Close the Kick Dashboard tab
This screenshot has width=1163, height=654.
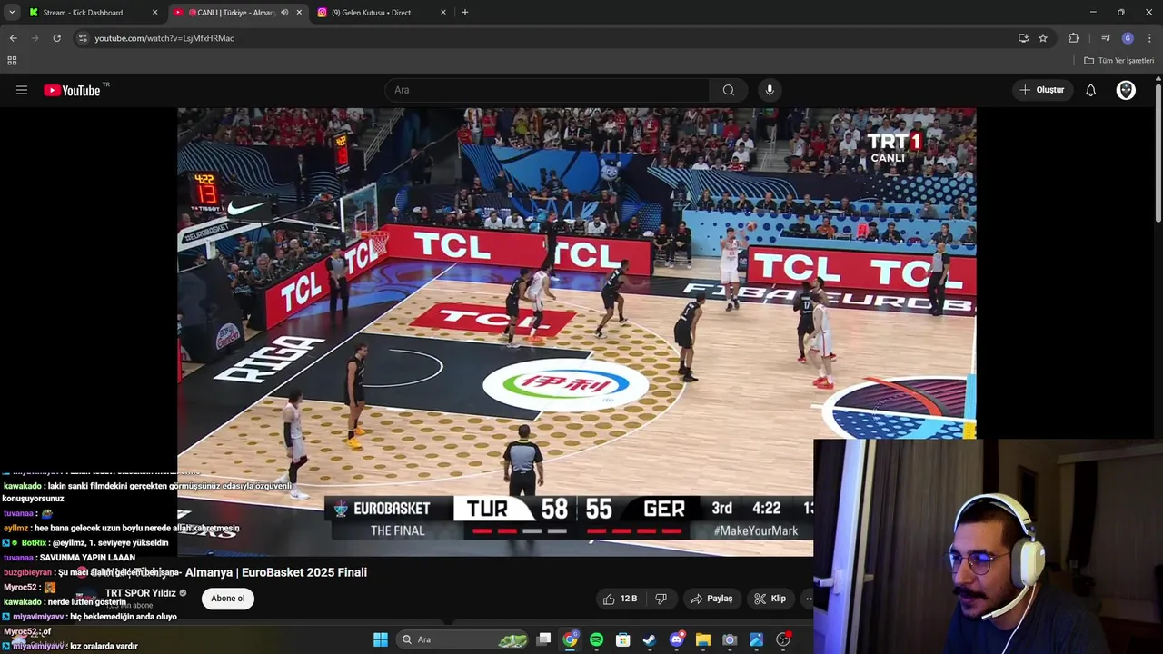click(154, 13)
